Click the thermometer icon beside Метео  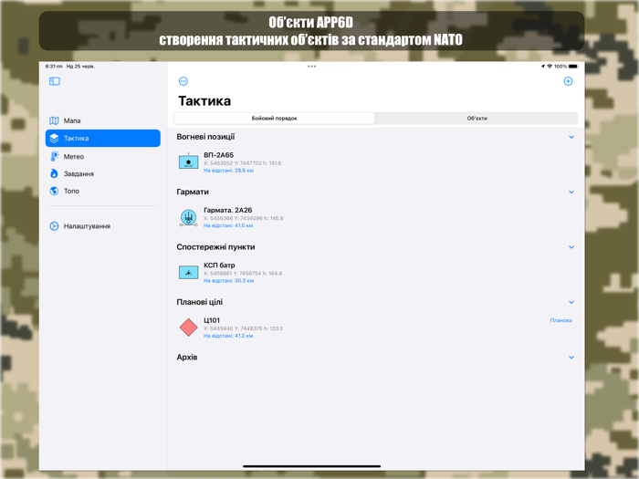[54, 156]
